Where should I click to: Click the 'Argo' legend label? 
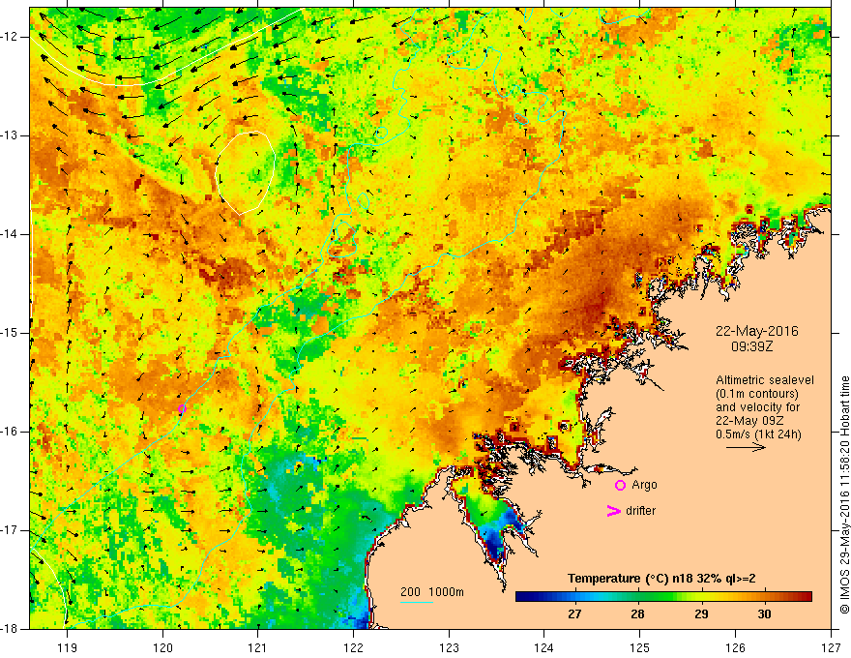coord(644,485)
